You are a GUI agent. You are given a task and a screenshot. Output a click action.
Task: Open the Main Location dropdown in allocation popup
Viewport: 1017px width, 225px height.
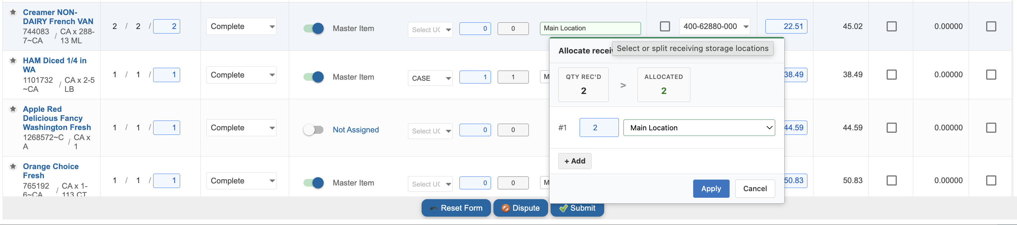coord(699,128)
